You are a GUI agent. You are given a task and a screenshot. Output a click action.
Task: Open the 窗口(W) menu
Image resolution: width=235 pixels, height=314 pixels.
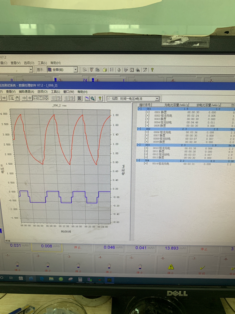[x=69, y=92]
